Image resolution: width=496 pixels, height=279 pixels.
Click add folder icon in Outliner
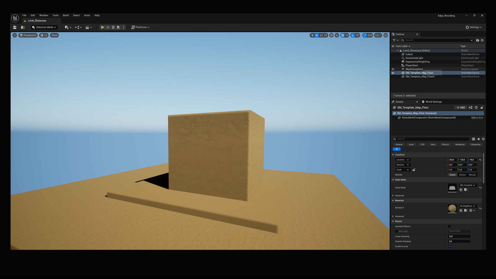point(478,40)
